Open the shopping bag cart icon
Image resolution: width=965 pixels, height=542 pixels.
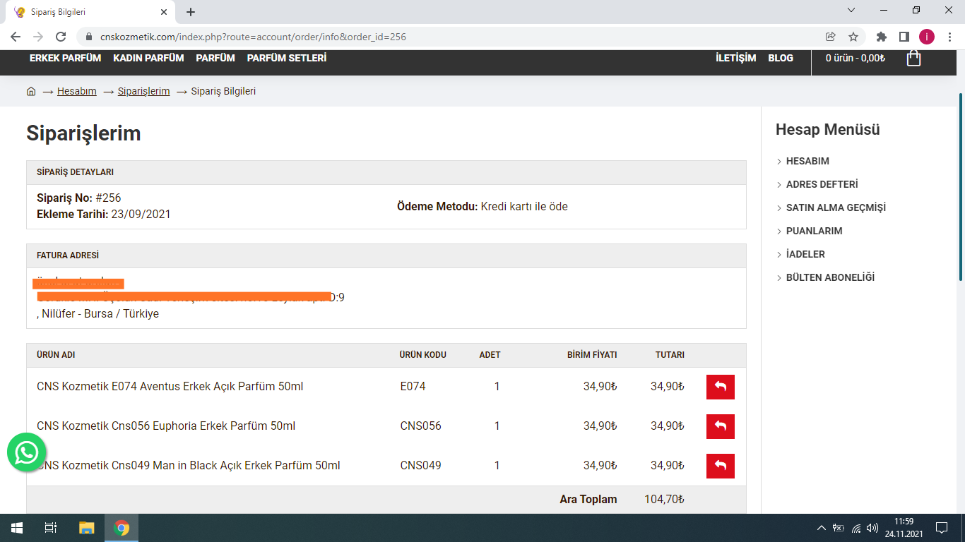913,59
